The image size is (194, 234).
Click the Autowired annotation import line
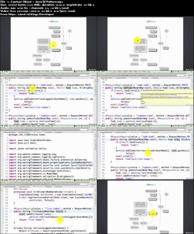48,160
